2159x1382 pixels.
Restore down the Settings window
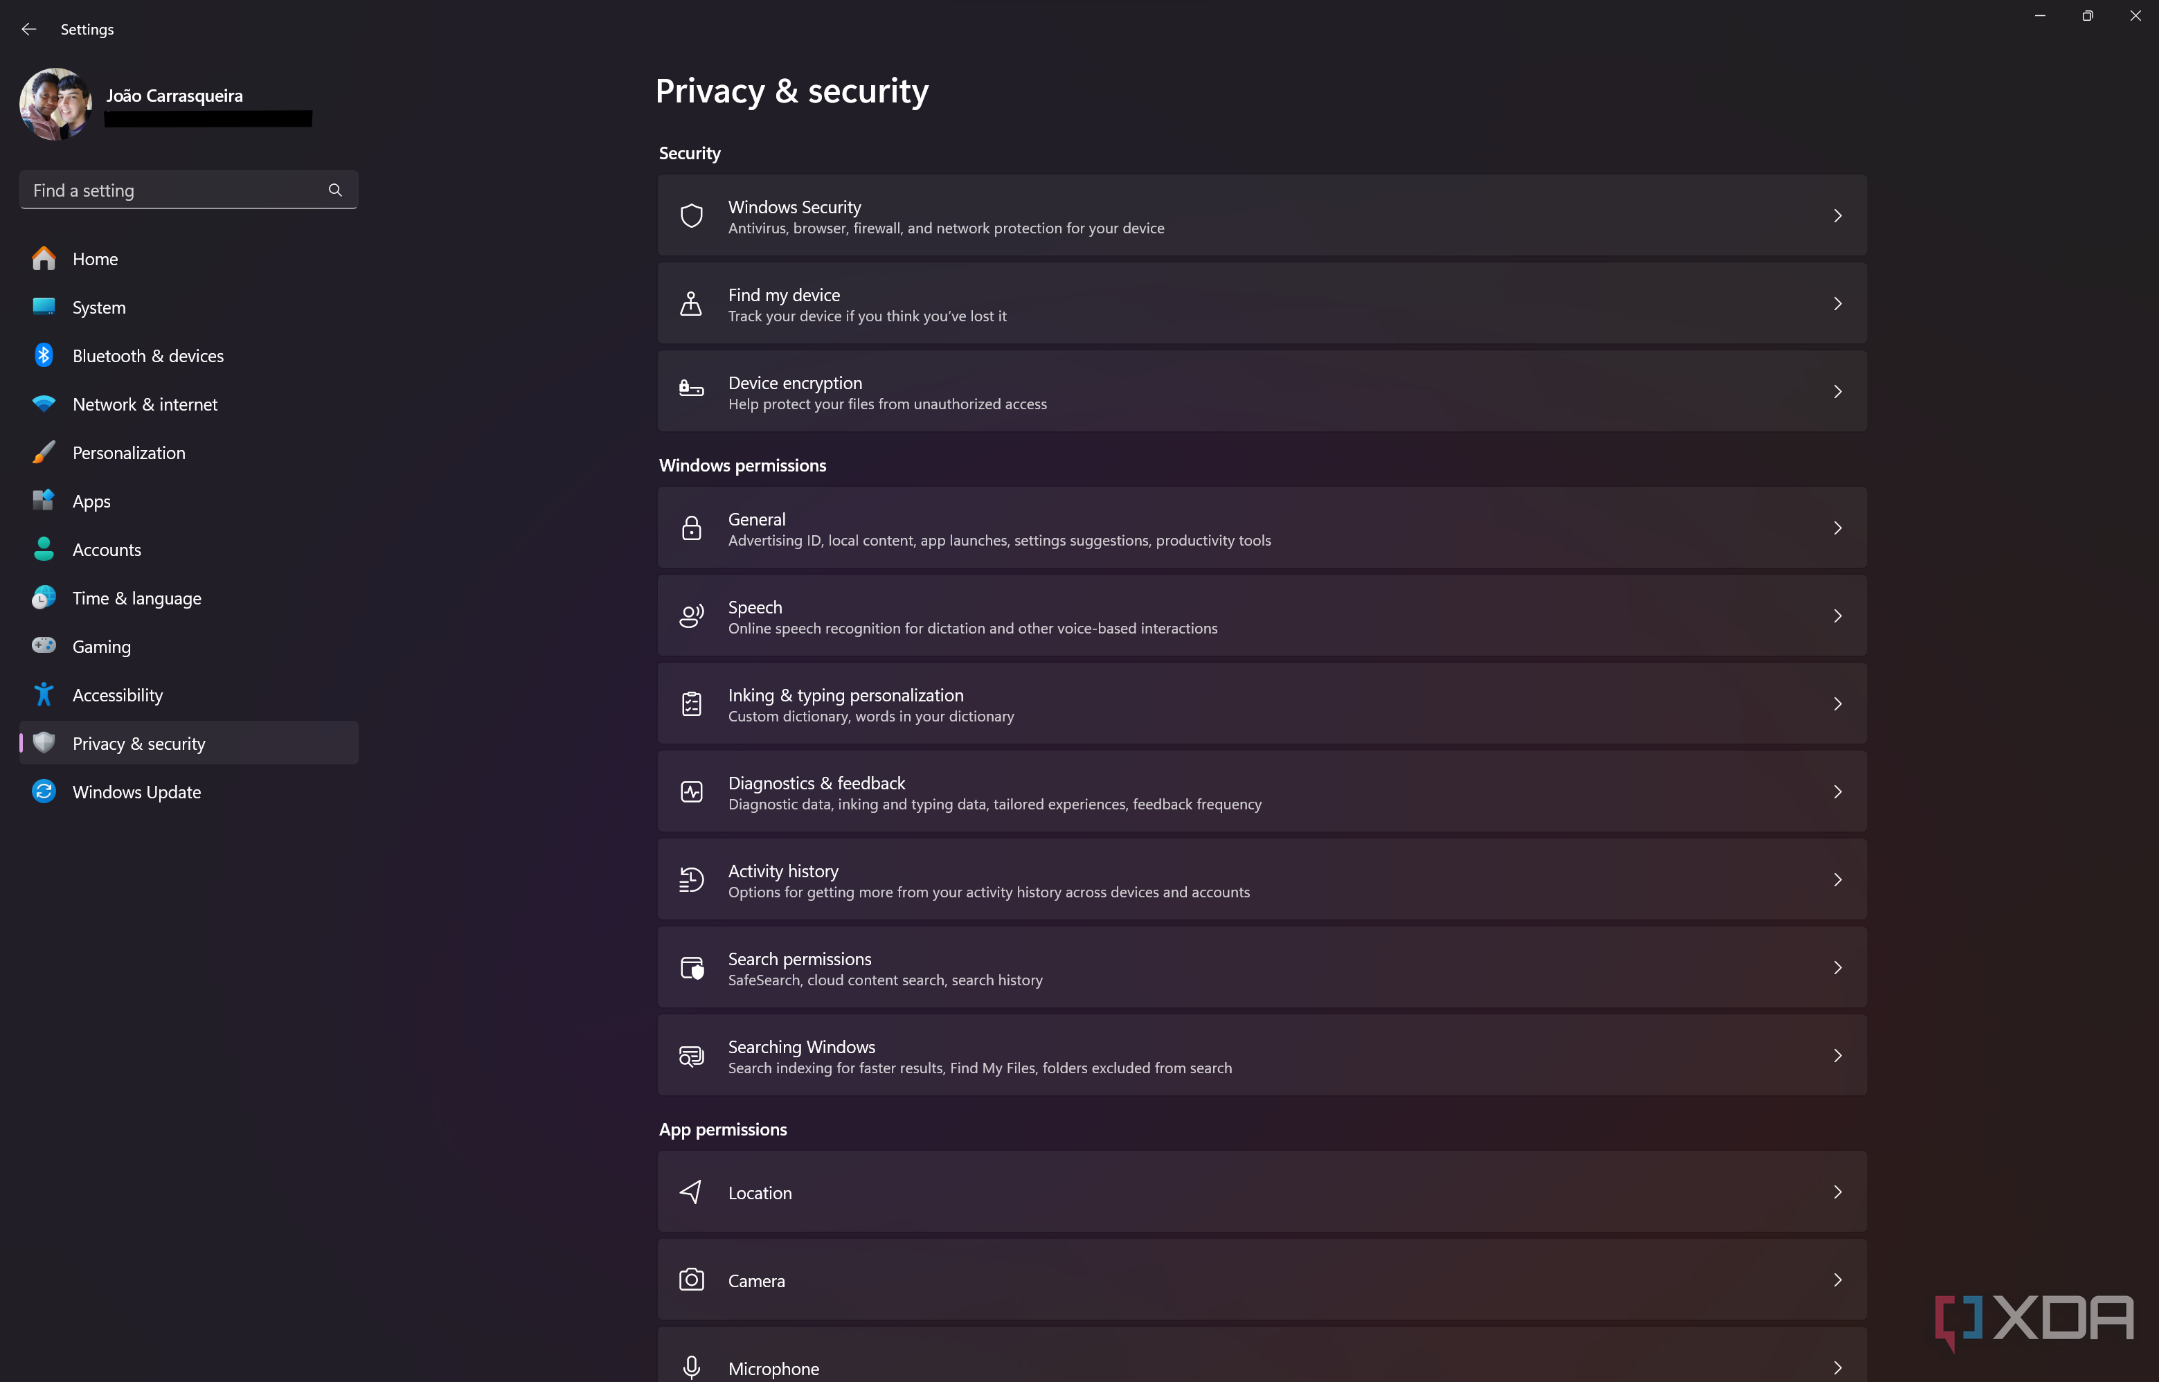click(2087, 15)
